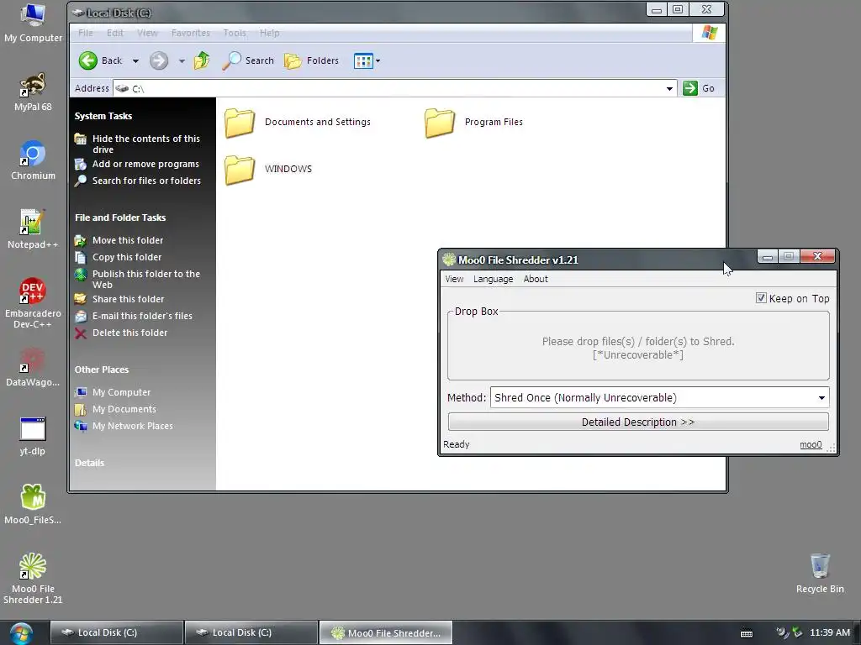Collapse the Other Places section

tap(102, 370)
